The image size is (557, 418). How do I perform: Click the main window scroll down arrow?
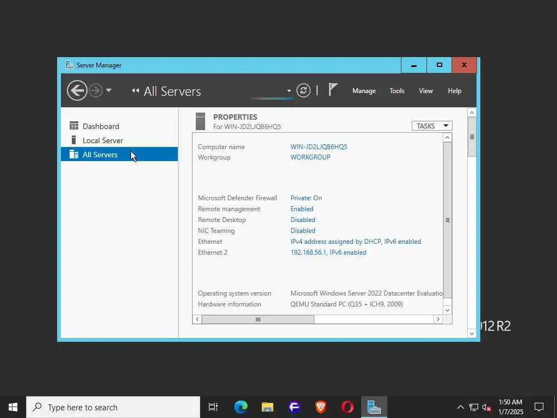coord(472,334)
